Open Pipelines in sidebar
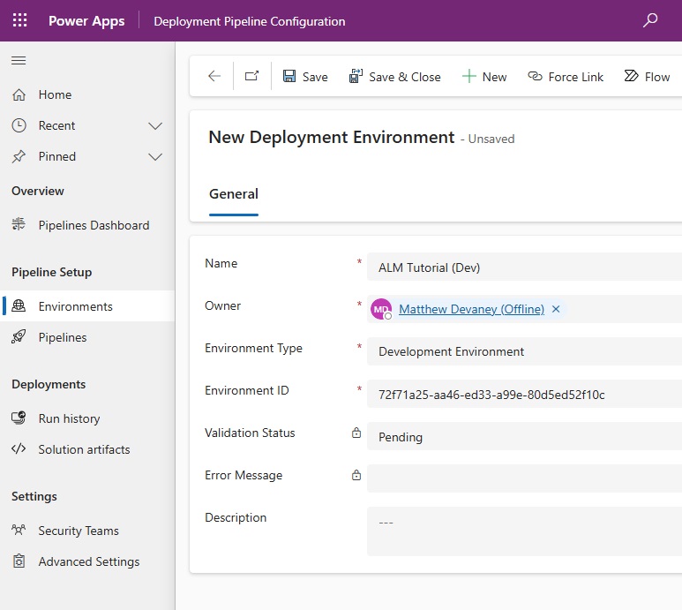 click(87, 337)
